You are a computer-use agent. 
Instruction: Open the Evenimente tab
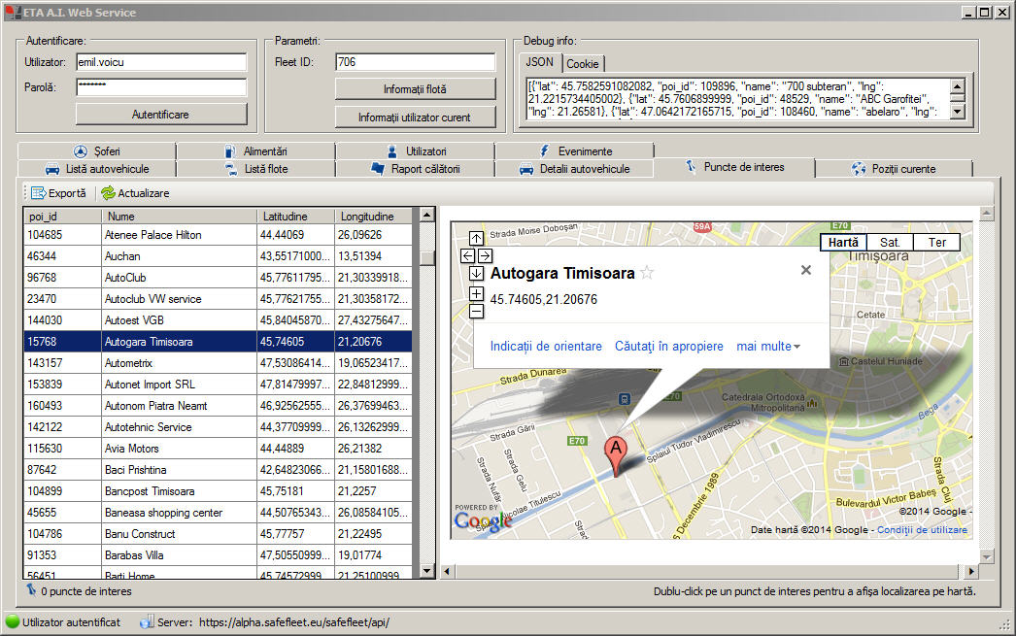[575, 151]
